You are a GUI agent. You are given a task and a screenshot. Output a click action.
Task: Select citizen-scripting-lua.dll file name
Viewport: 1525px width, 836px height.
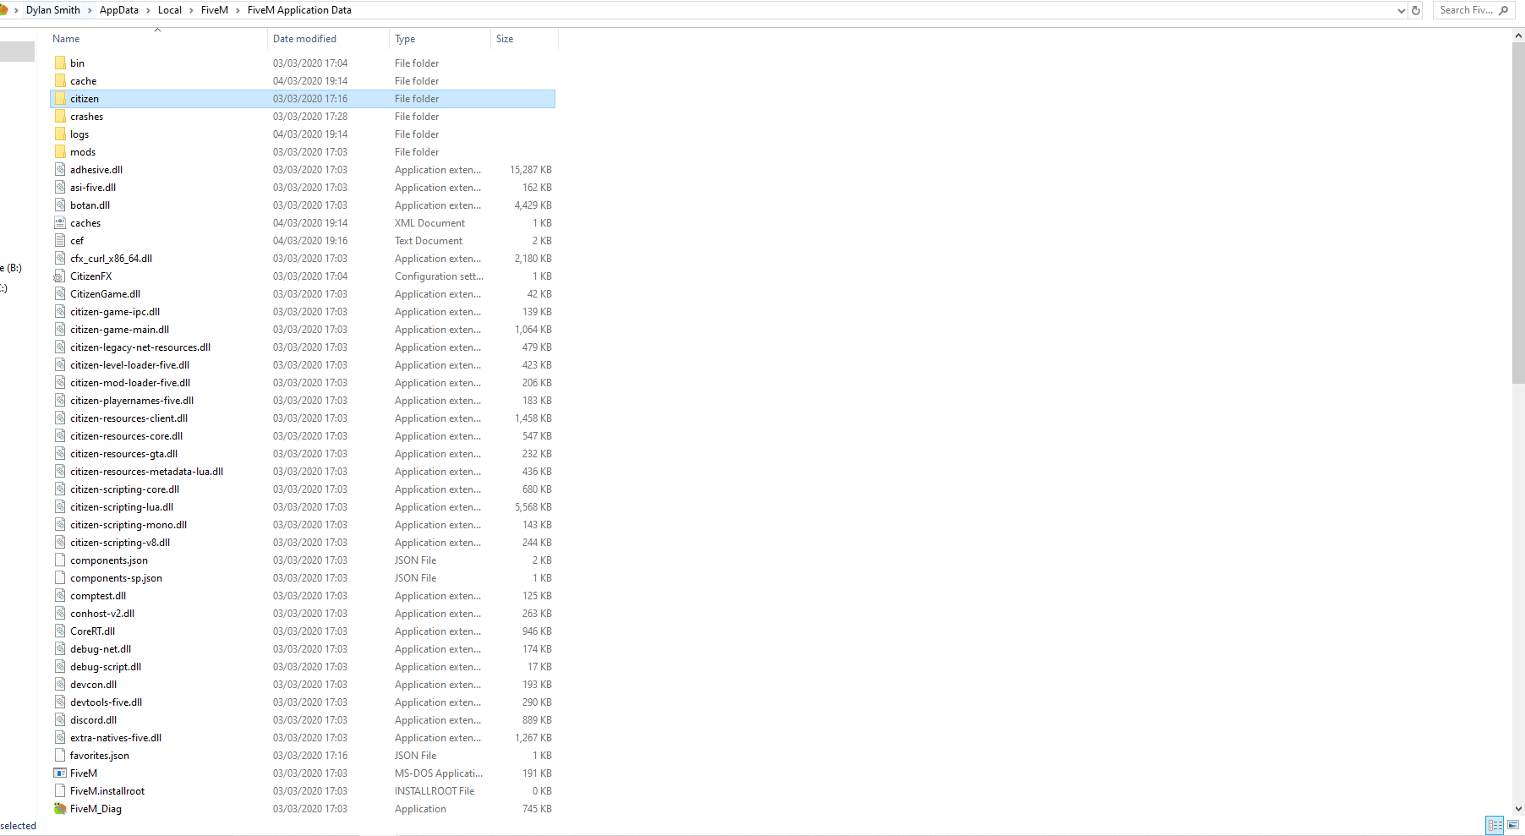122,507
